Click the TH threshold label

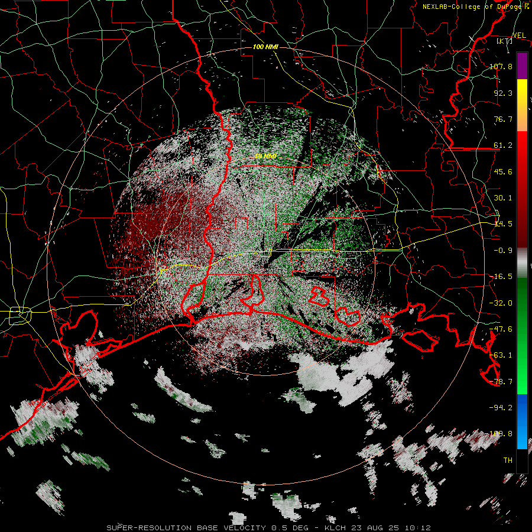(x=508, y=460)
